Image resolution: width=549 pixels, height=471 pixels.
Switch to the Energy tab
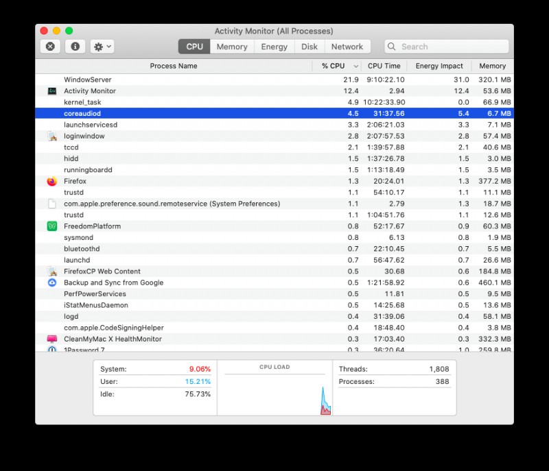[274, 47]
